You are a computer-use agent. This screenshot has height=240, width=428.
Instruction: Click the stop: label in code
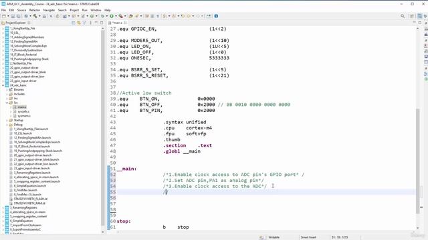click(x=124, y=221)
